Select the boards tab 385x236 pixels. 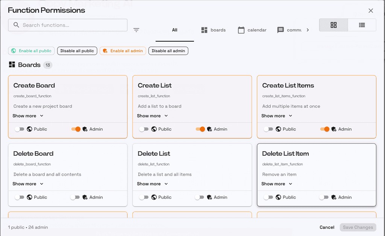pyautogui.click(x=214, y=30)
